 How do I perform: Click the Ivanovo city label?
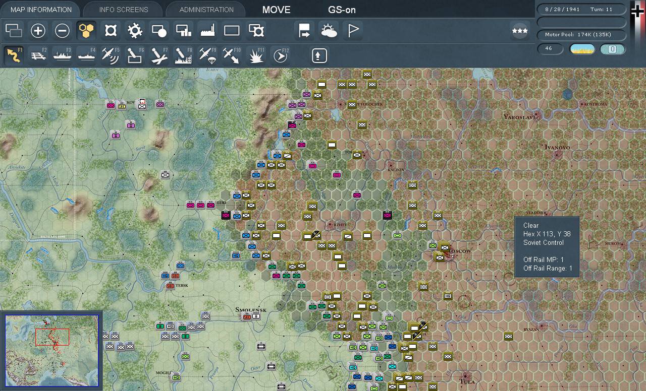557,147
